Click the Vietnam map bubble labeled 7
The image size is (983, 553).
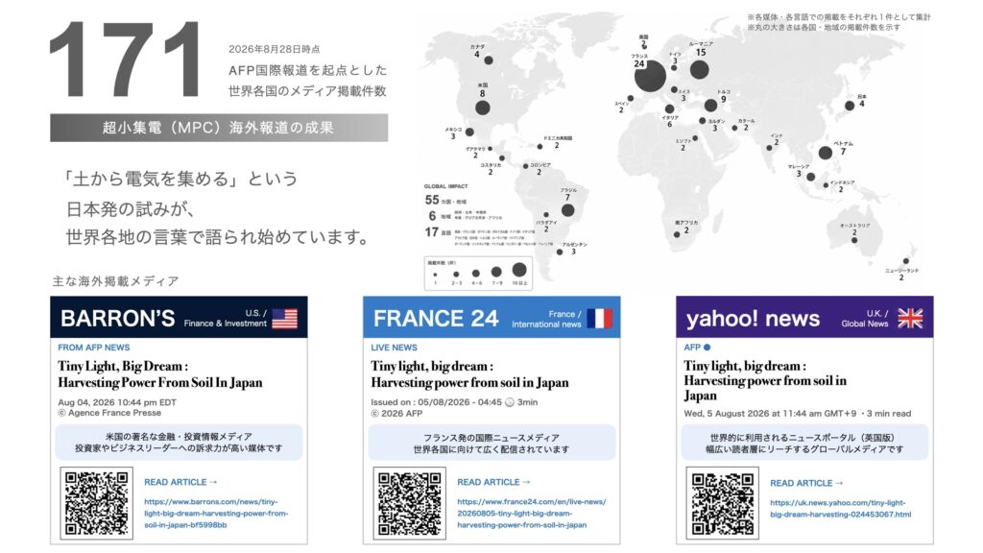click(x=826, y=153)
